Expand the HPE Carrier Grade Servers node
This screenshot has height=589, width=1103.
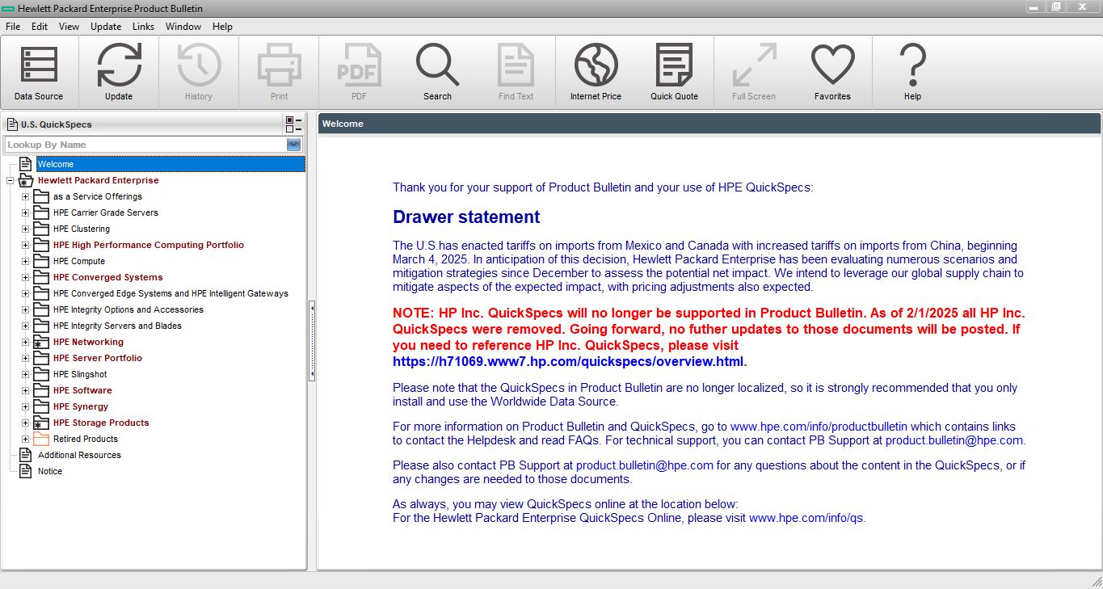click(x=25, y=212)
